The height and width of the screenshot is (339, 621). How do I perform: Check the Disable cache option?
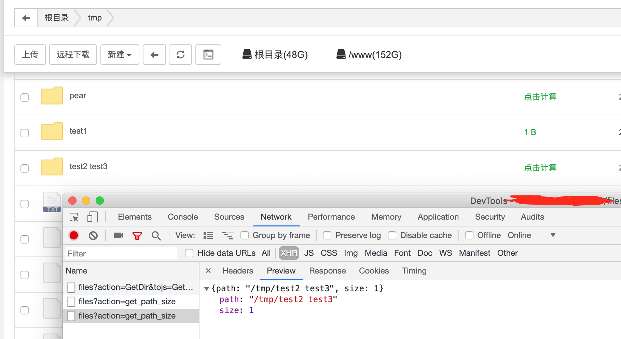(x=392, y=235)
